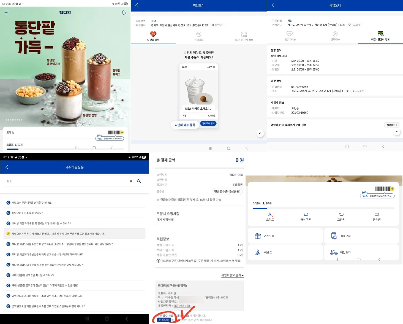Collapse the 사업자정보 닫기 section
The height and width of the screenshot is (324, 403).
tap(233, 275)
